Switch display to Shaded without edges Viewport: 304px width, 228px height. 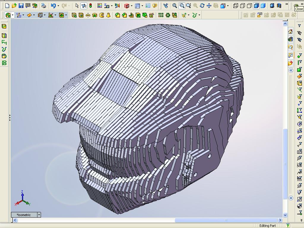pyautogui.click(x=263, y=6)
